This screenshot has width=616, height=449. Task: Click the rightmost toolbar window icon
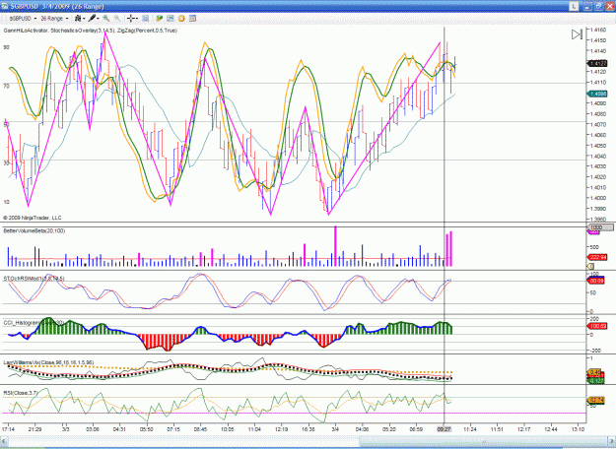point(192,19)
